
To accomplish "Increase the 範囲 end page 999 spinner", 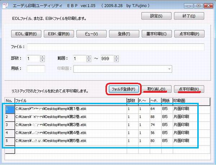I will tap(117, 56).
